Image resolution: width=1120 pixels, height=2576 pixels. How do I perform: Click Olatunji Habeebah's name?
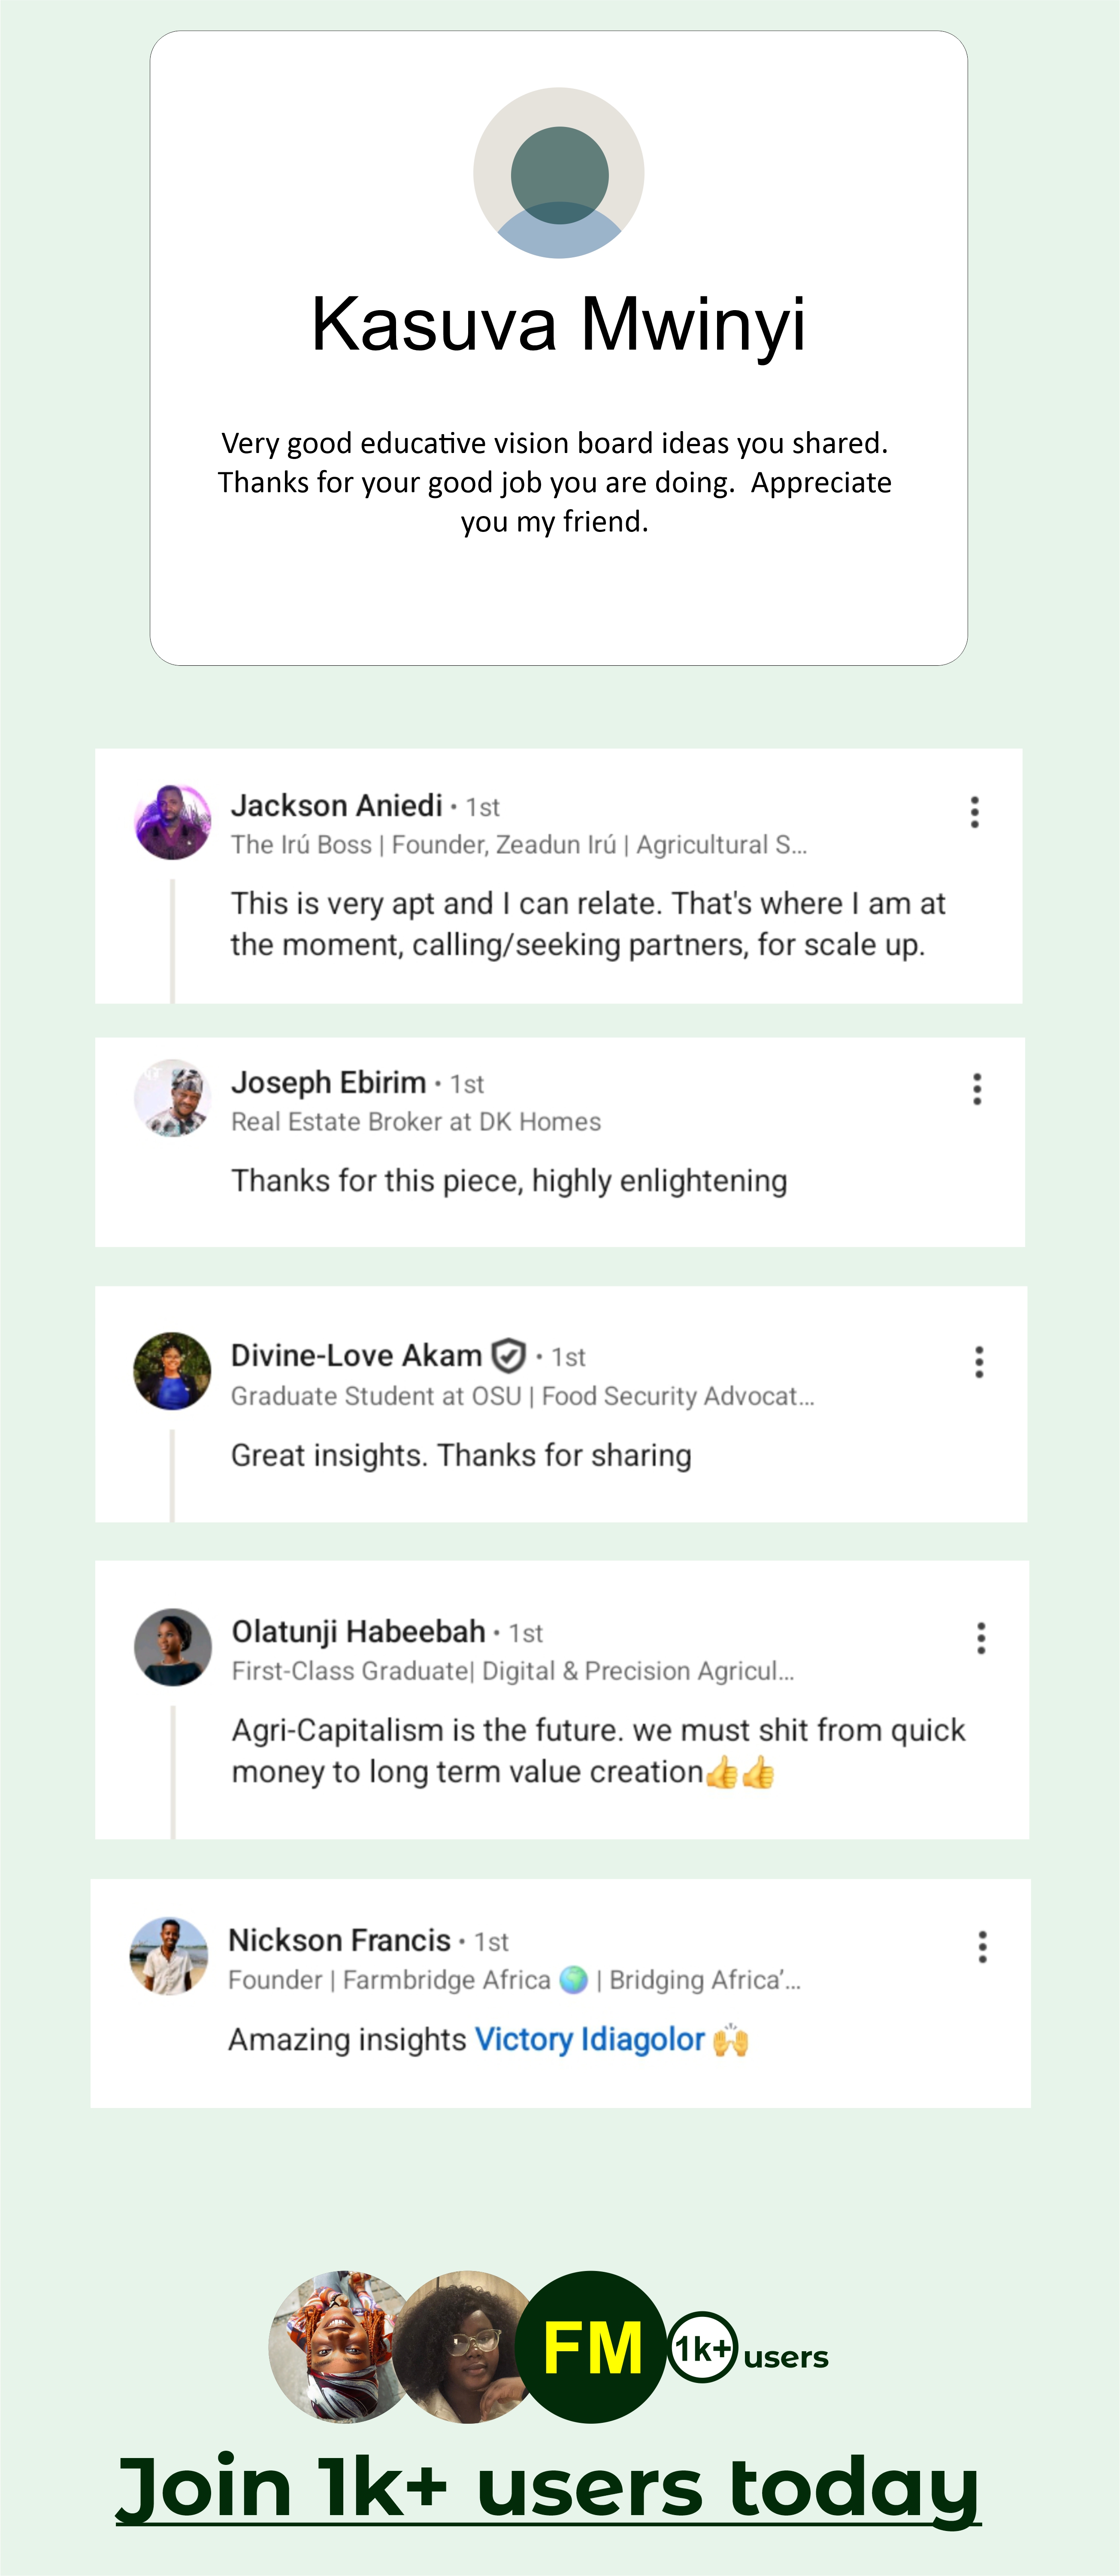click(x=358, y=1632)
